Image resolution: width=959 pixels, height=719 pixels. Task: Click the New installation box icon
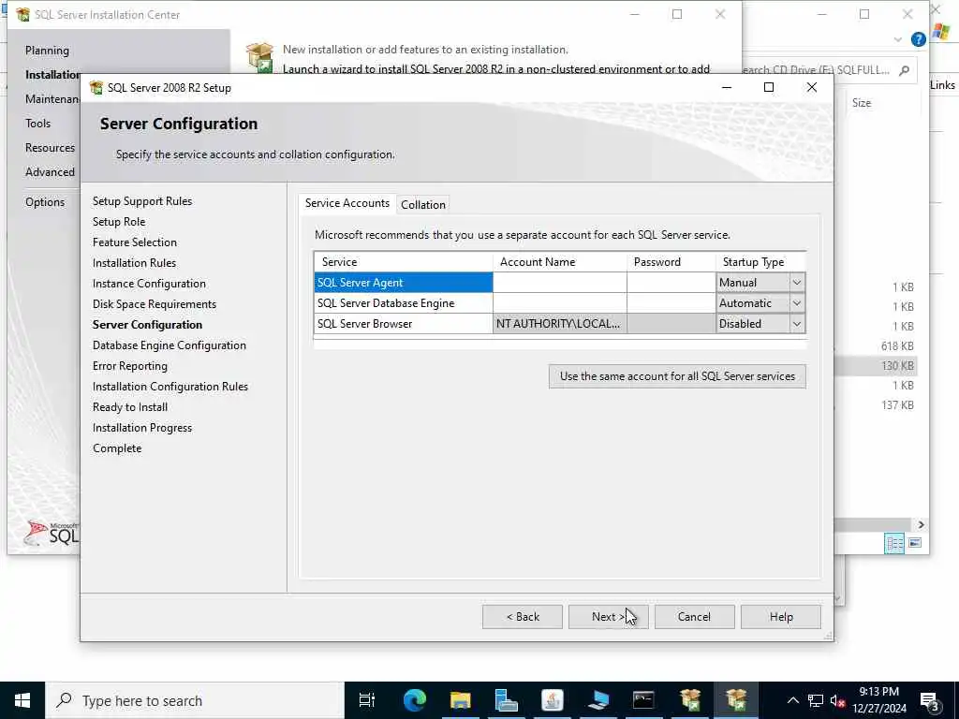[x=259, y=58]
